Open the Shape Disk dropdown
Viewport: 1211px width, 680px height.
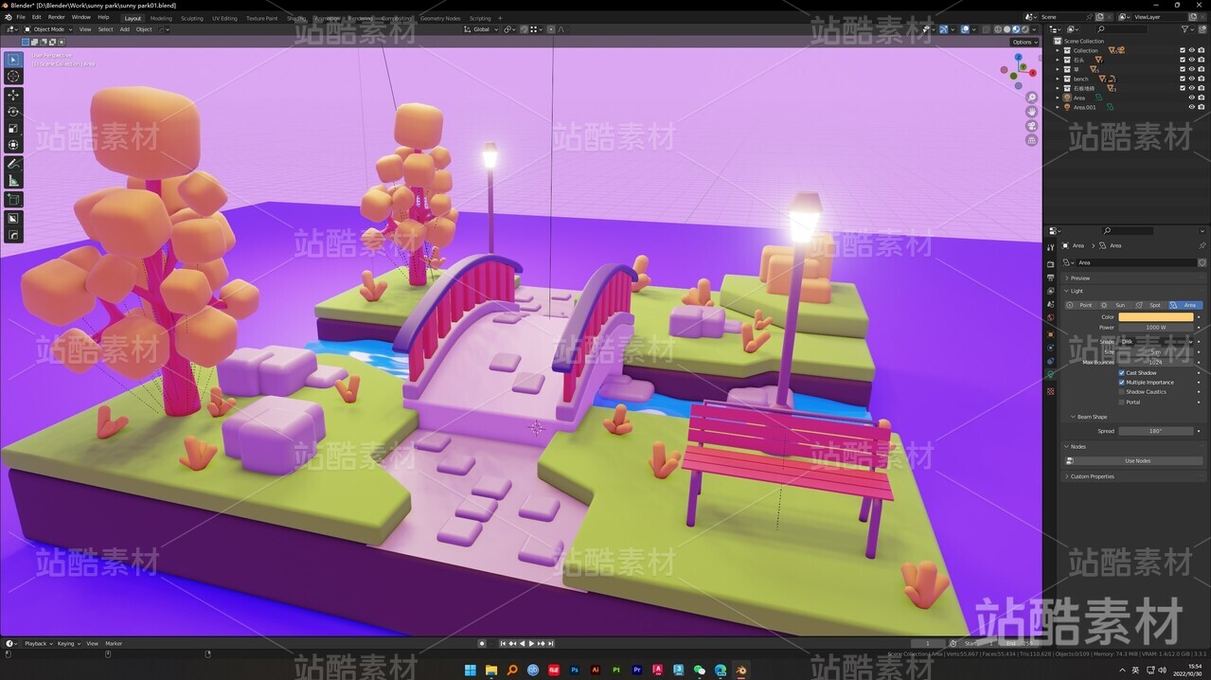click(1156, 341)
